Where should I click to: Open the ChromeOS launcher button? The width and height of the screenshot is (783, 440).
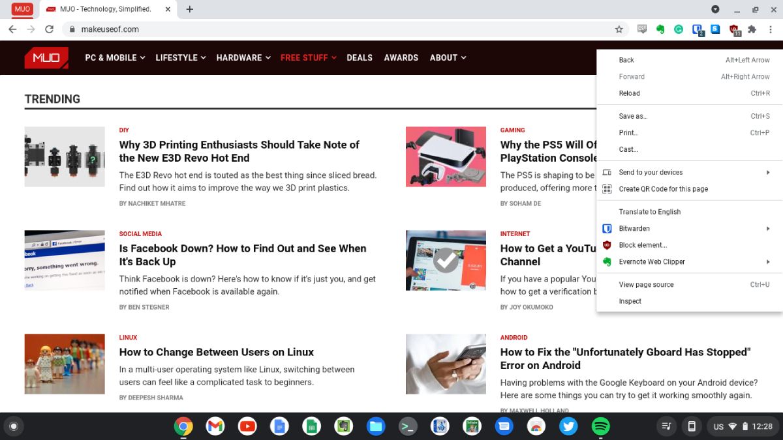tap(13, 427)
